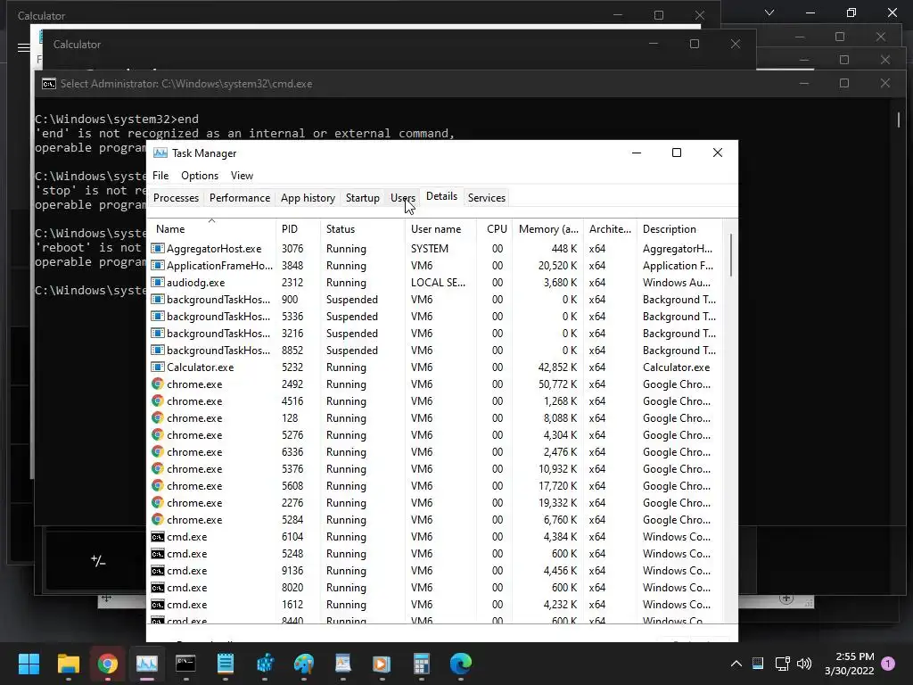Select the ApplicationFrameHost process icon
Screen dimensions: 913x685
[x=157, y=265]
